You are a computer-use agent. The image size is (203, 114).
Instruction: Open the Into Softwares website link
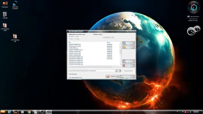point(75,78)
